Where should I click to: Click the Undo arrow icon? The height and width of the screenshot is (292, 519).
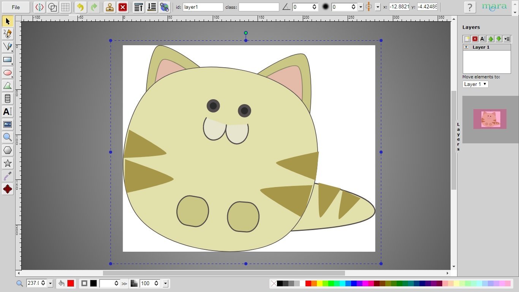point(80,7)
